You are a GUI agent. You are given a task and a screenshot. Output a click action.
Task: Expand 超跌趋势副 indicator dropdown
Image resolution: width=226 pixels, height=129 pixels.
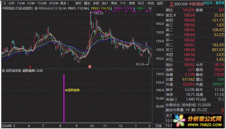tap(3, 71)
